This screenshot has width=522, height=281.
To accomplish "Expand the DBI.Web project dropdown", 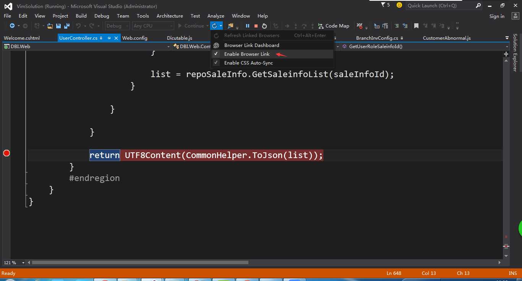I will [x=169, y=47].
